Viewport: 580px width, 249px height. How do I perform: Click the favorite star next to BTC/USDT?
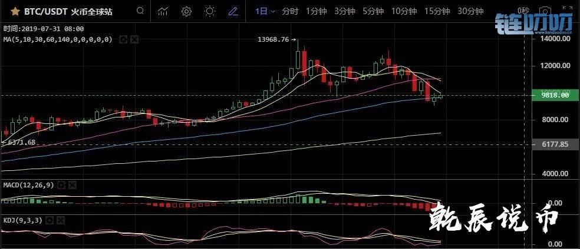point(15,11)
